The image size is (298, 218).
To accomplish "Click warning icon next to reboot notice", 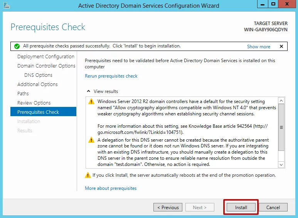I will [x=88, y=175].
